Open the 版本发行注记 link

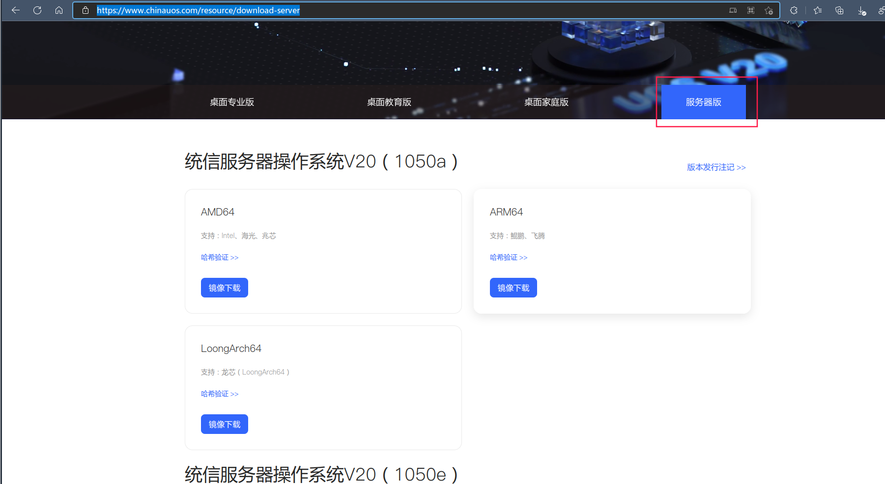[716, 167]
